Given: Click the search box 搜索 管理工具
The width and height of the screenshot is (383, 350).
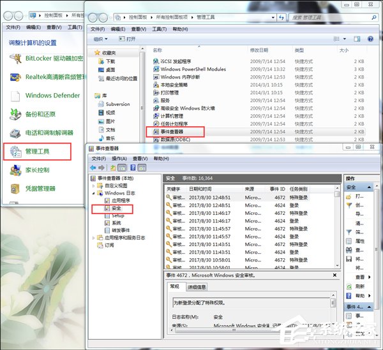Looking at the screenshot, I should [333, 18].
